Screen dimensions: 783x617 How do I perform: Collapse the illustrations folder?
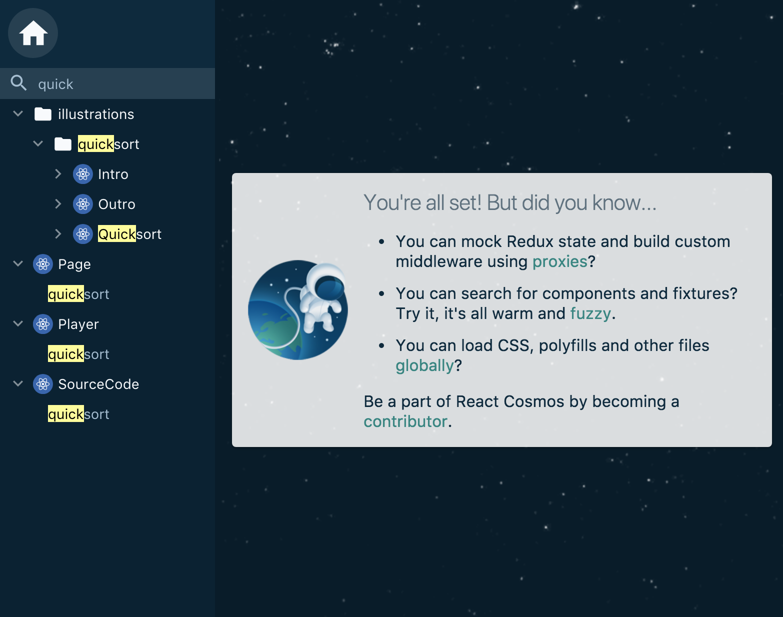point(17,113)
